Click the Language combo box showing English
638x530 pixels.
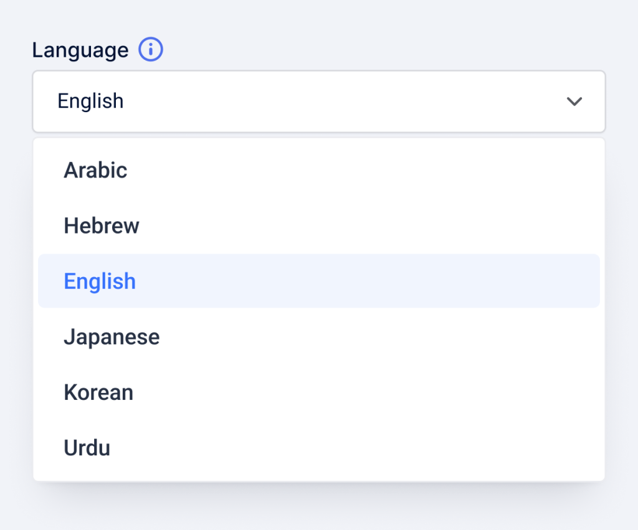318,102
